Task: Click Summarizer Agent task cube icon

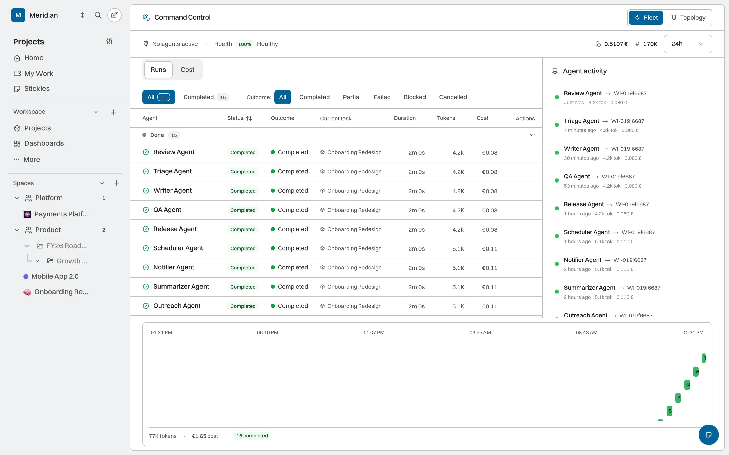Action: (x=322, y=286)
